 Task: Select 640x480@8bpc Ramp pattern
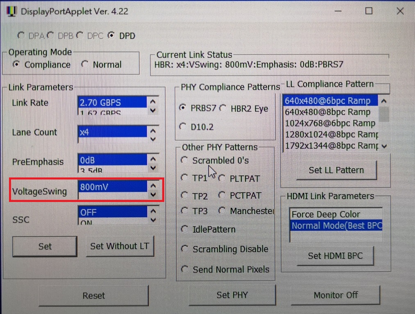(331, 112)
